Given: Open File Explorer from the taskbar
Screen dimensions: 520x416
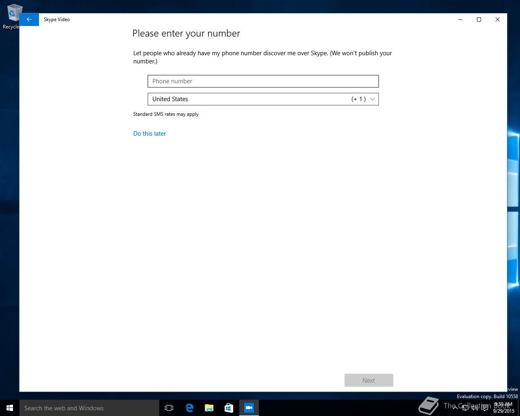Looking at the screenshot, I should pyautogui.click(x=209, y=408).
